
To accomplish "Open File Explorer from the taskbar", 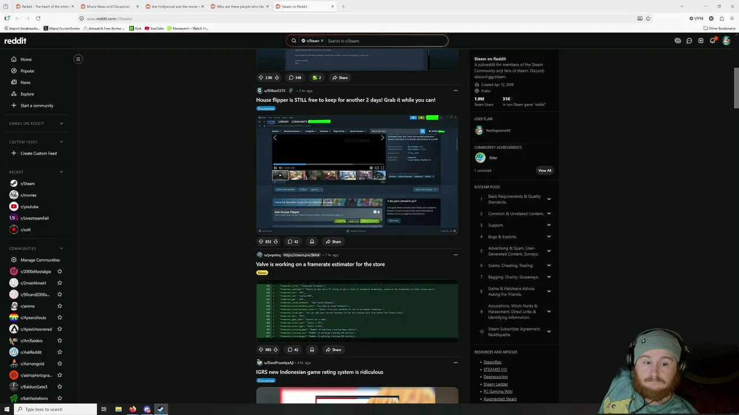I will [118, 409].
